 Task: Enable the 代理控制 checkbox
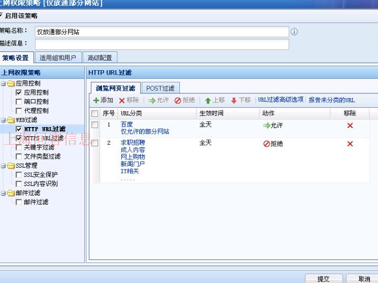tap(19, 111)
